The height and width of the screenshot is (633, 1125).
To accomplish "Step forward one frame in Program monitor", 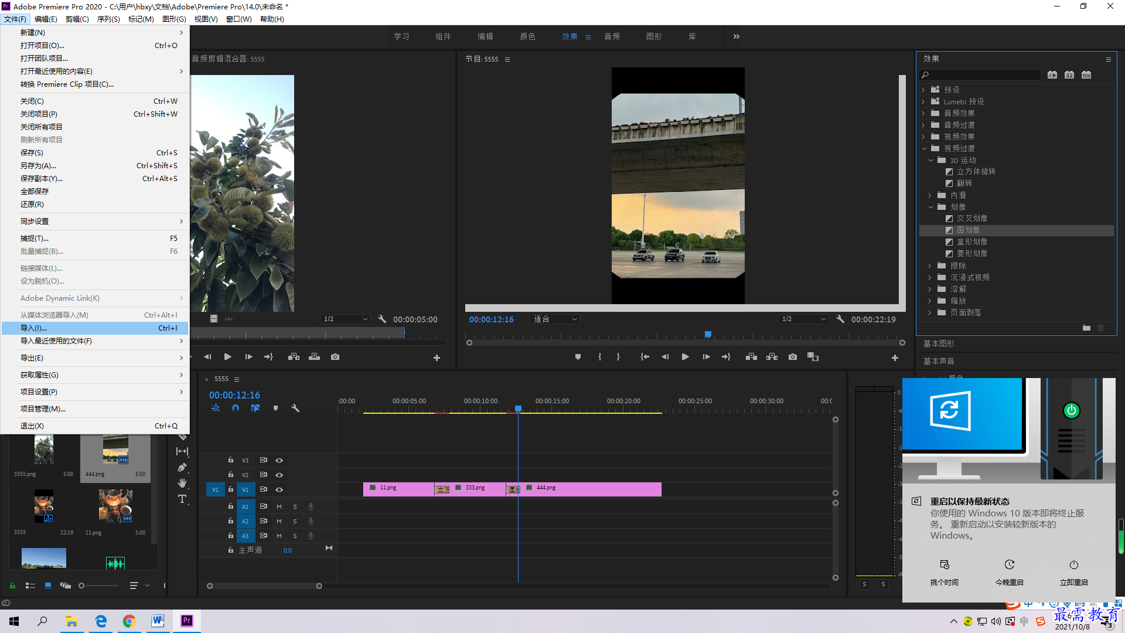I will tap(706, 357).
